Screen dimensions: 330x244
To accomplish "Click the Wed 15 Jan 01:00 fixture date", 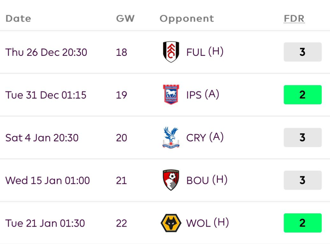I will (47, 180).
